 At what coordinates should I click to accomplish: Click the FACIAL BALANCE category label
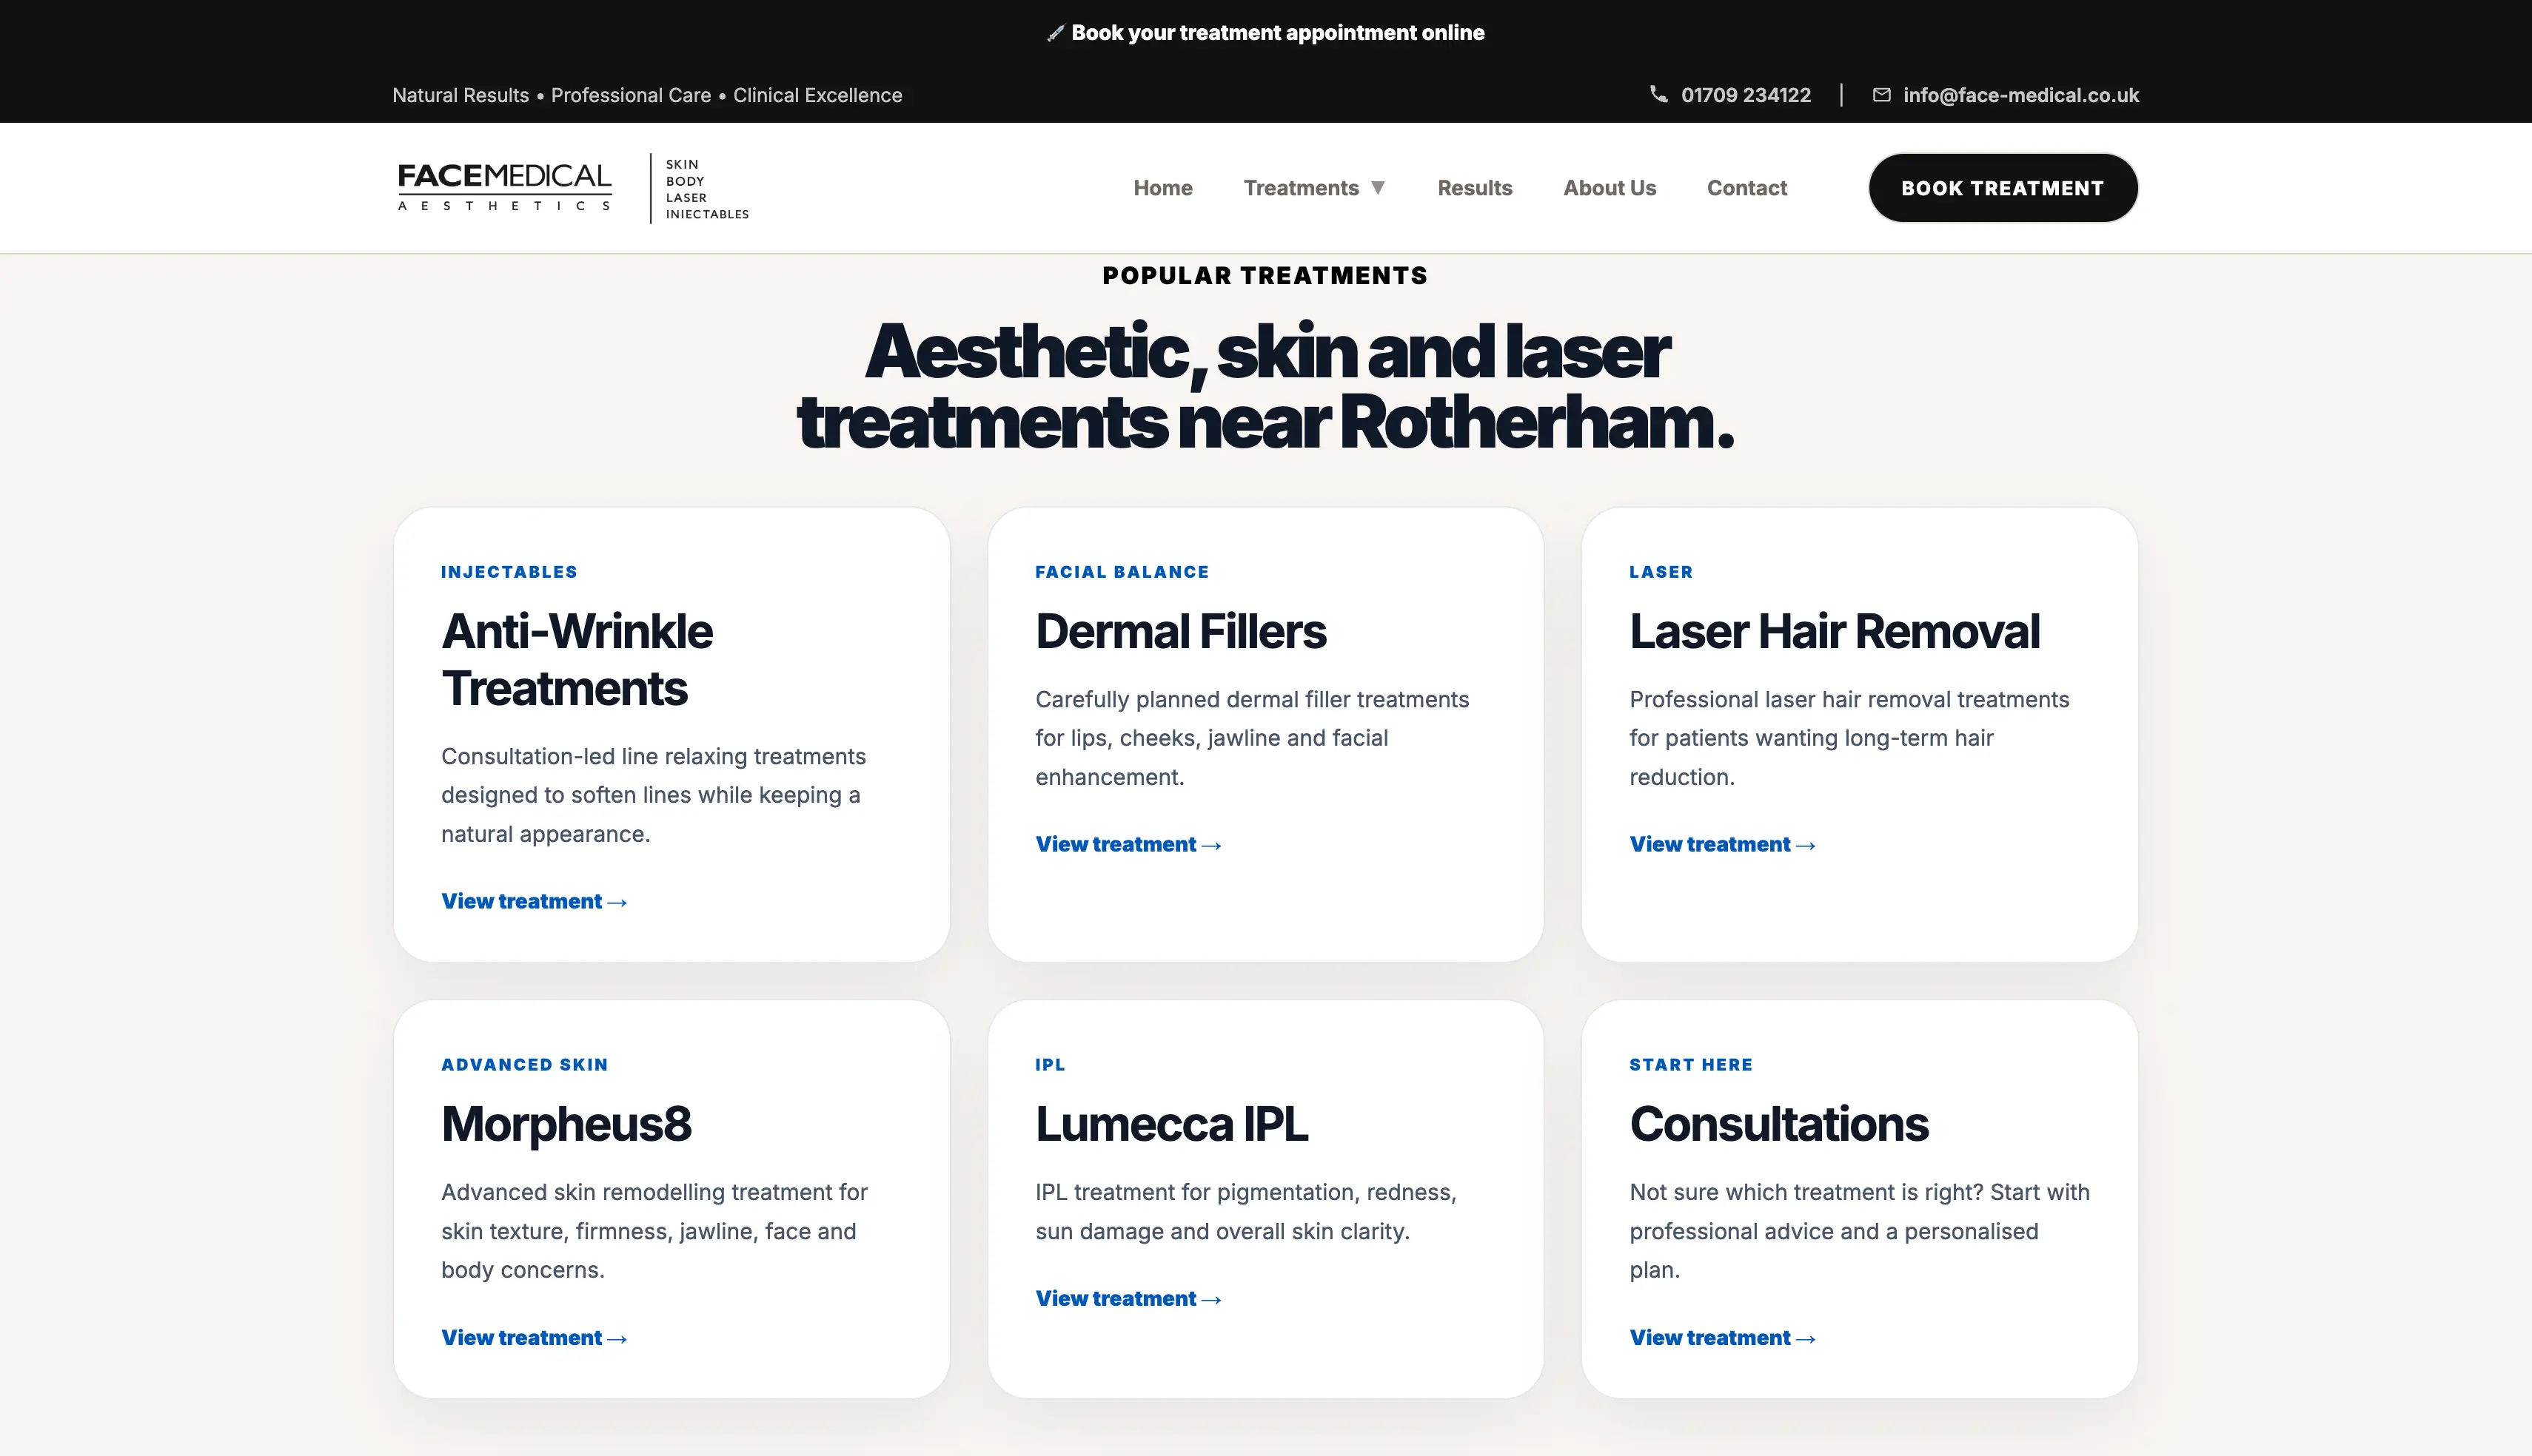[1122, 572]
